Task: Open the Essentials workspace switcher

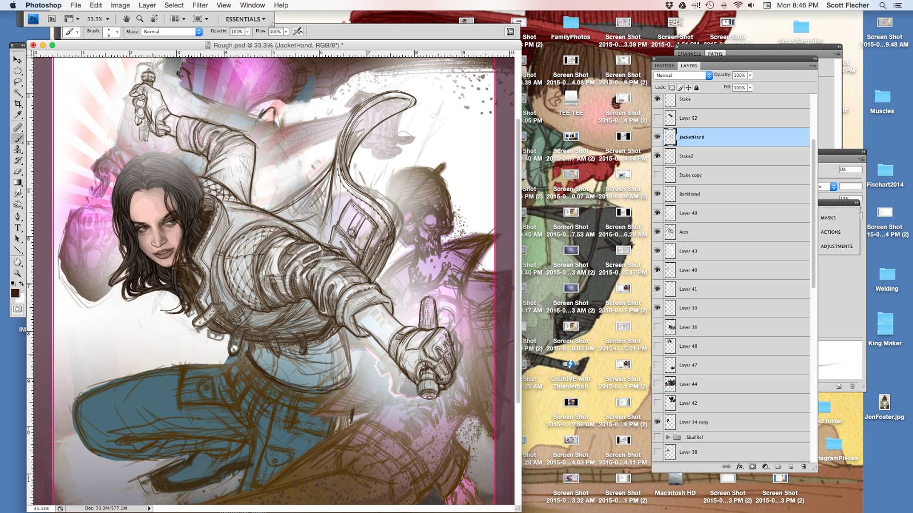Action: pyautogui.click(x=245, y=19)
